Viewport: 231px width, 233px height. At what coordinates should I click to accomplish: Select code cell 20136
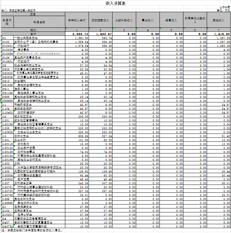[x=7, y=58]
